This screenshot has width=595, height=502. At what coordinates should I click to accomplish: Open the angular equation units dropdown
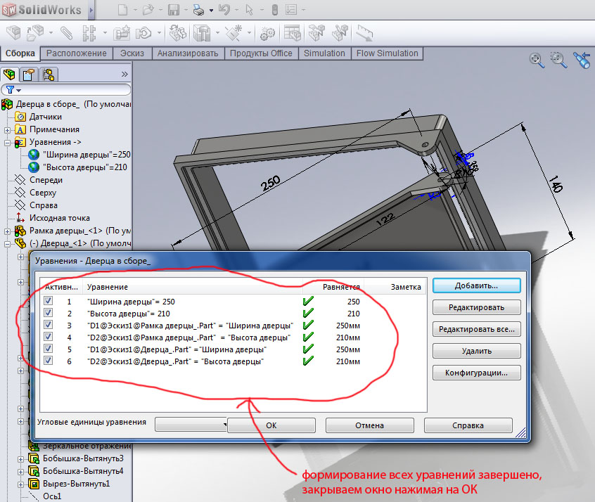click(190, 425)
